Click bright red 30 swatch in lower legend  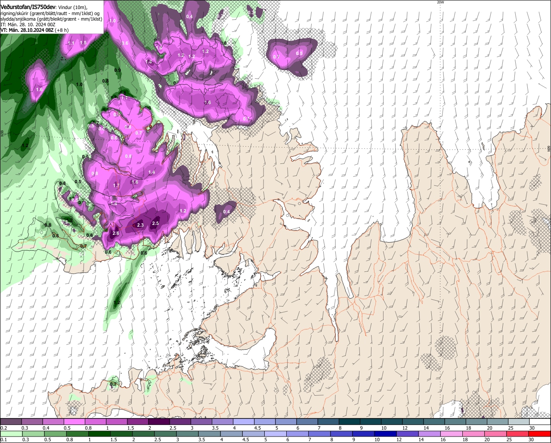click(540, 434)
